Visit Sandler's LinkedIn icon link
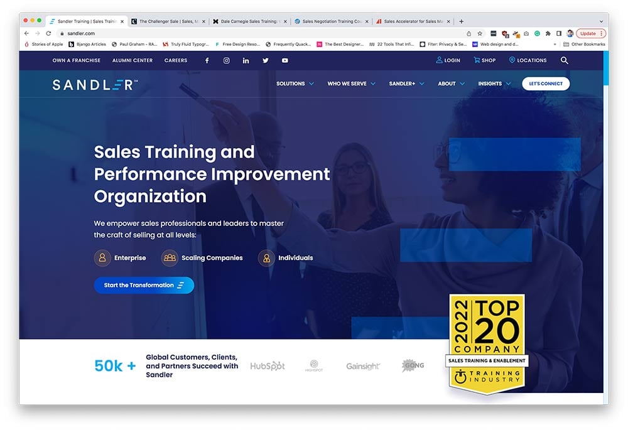The width and height of the screenshot is (628, 430). pos(246,60)
